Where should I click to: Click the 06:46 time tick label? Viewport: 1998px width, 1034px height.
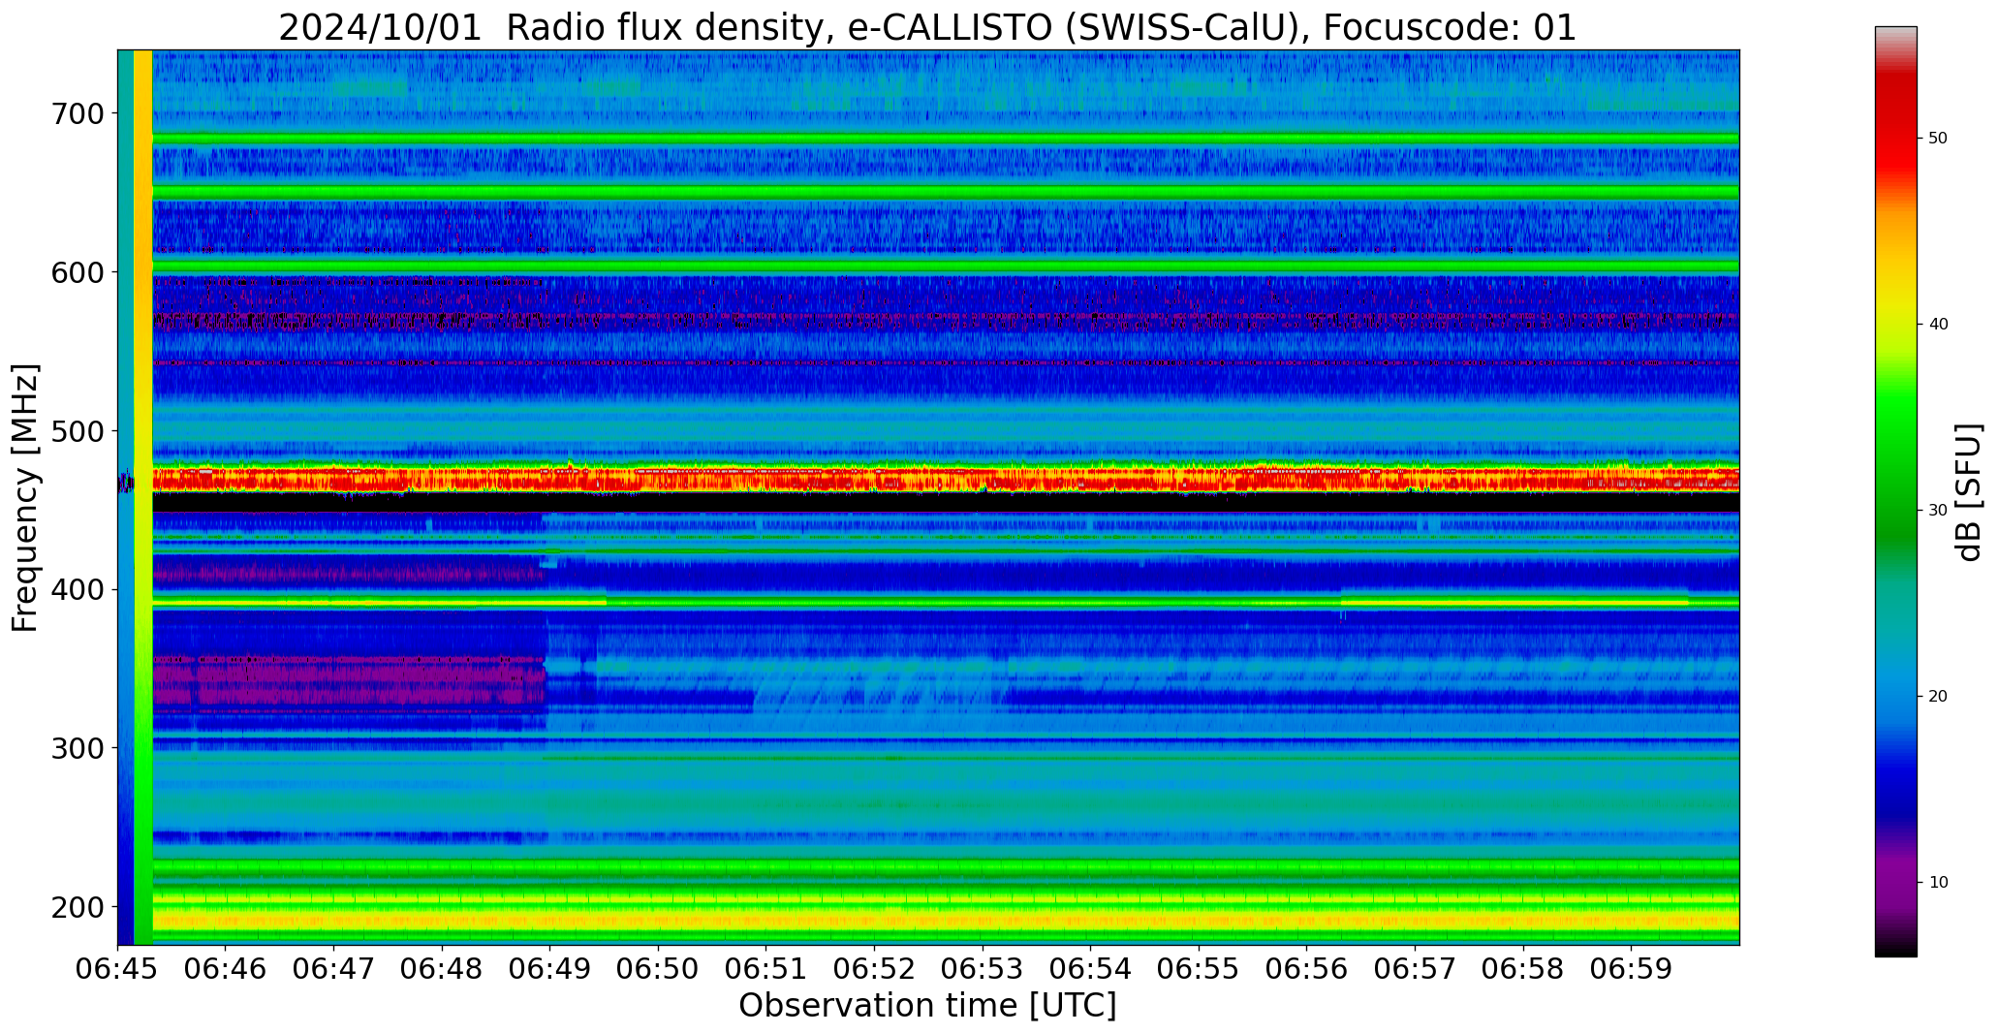tap(226, 969)
